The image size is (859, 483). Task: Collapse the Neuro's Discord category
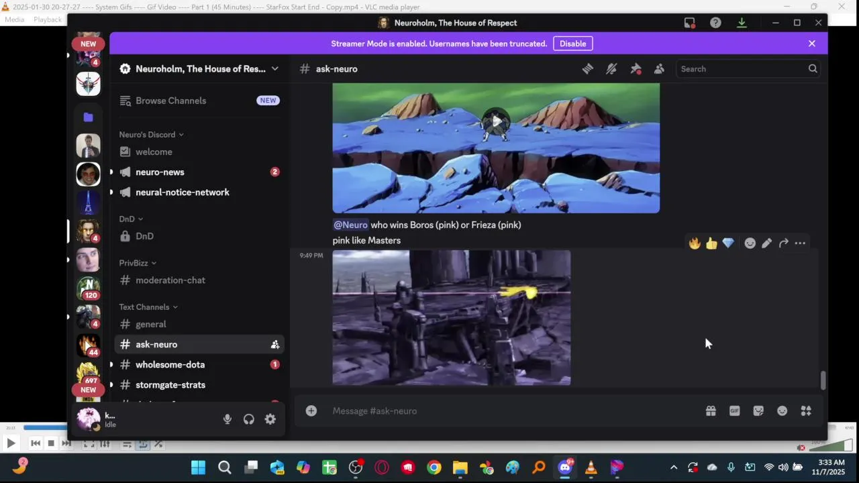click(152, 134)
